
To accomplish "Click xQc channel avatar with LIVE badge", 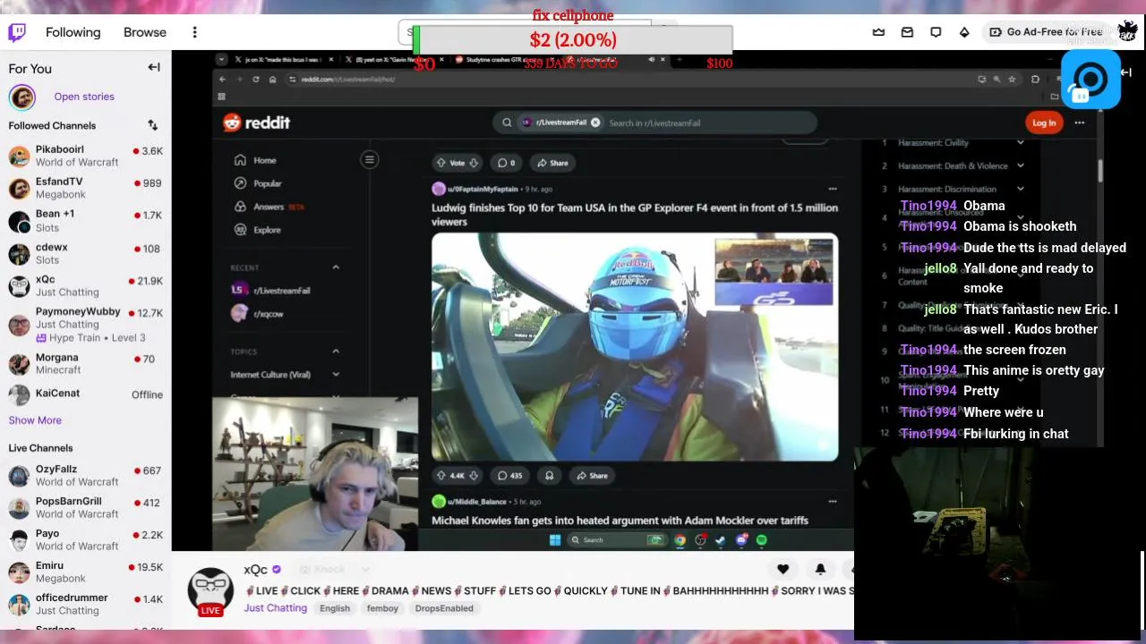I will 210,591.
